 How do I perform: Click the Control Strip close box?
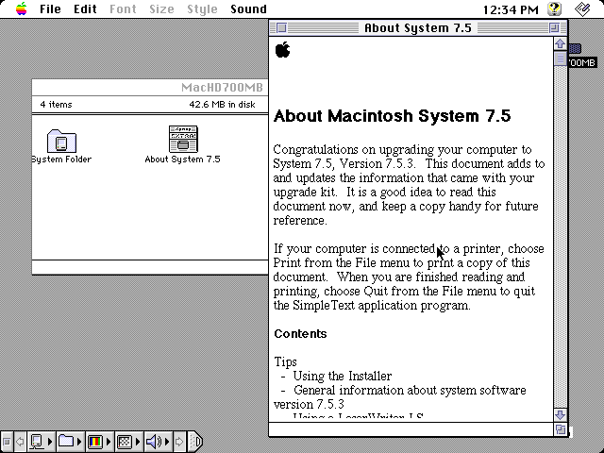point(7,442)
